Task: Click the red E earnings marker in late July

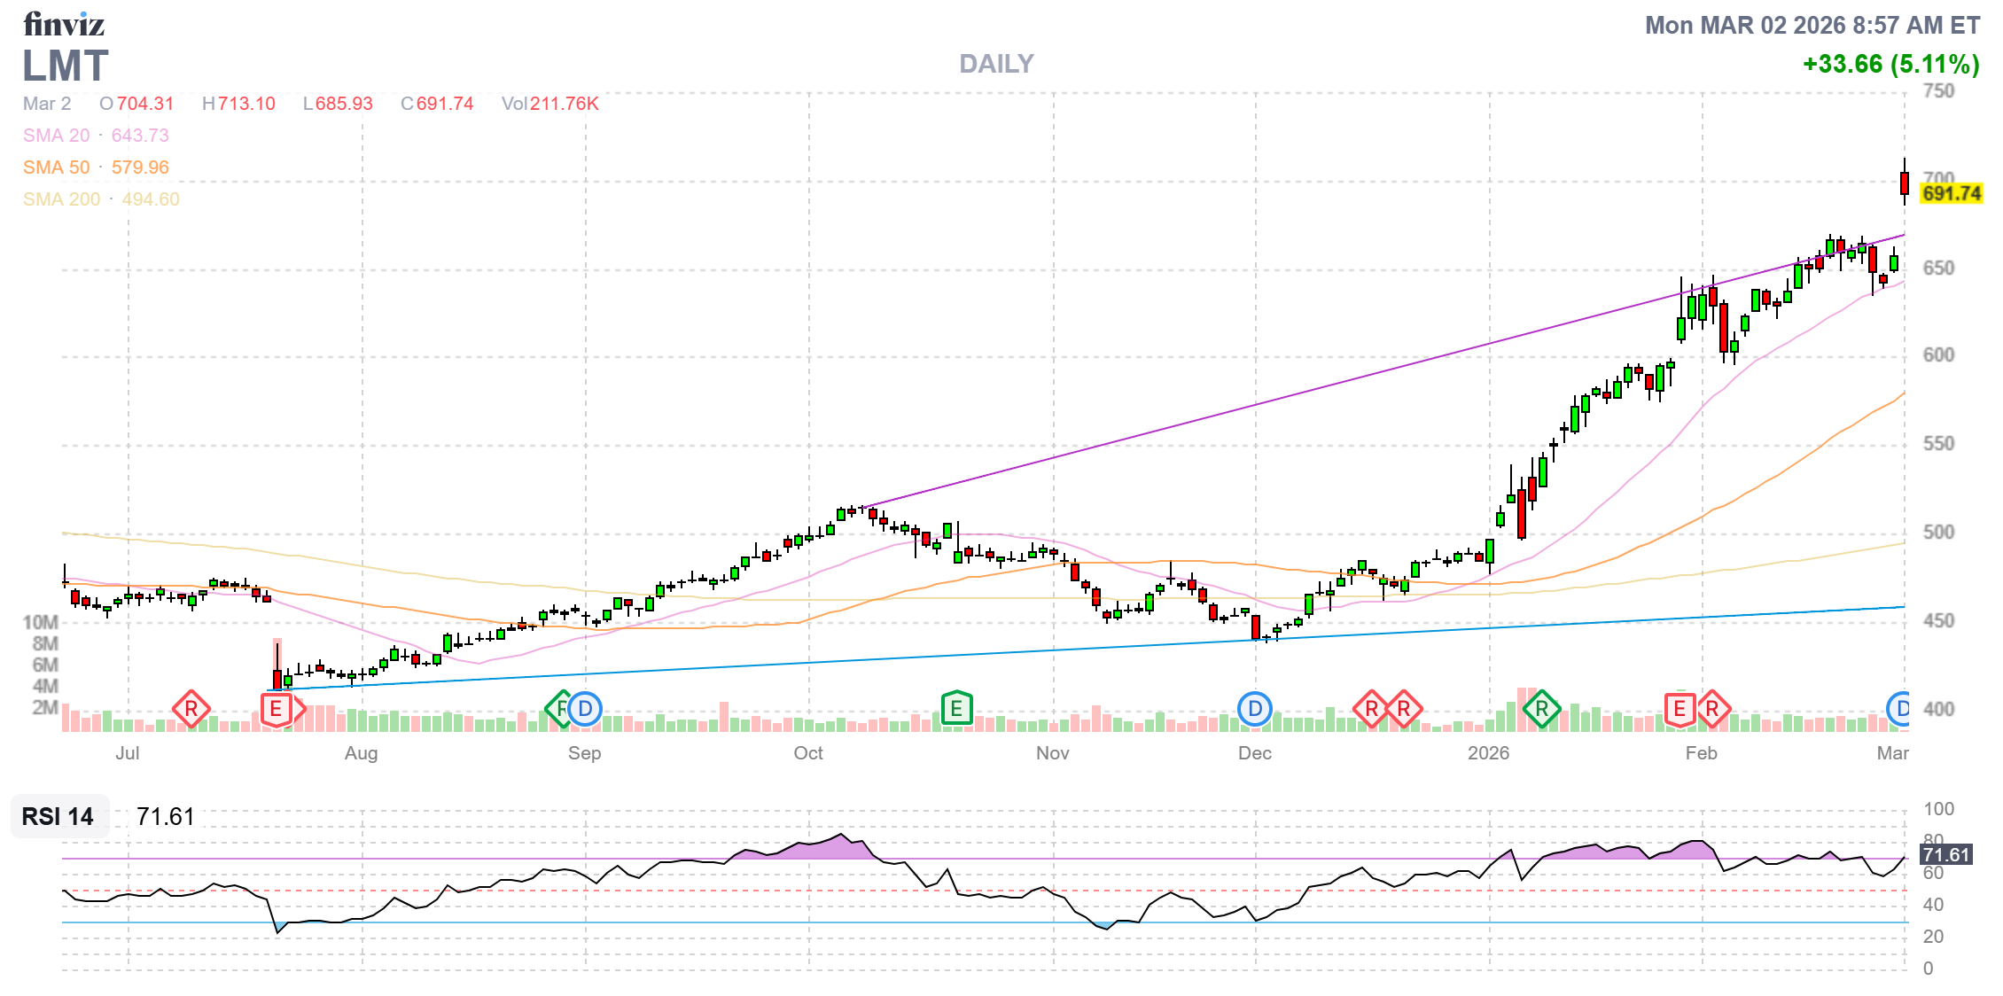Action: [276, 709]
